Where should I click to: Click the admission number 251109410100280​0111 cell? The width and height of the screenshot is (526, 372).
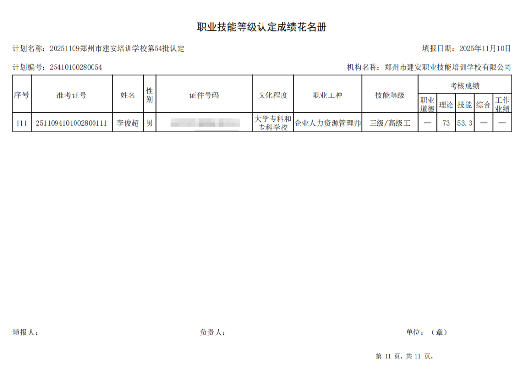(71, 123)
